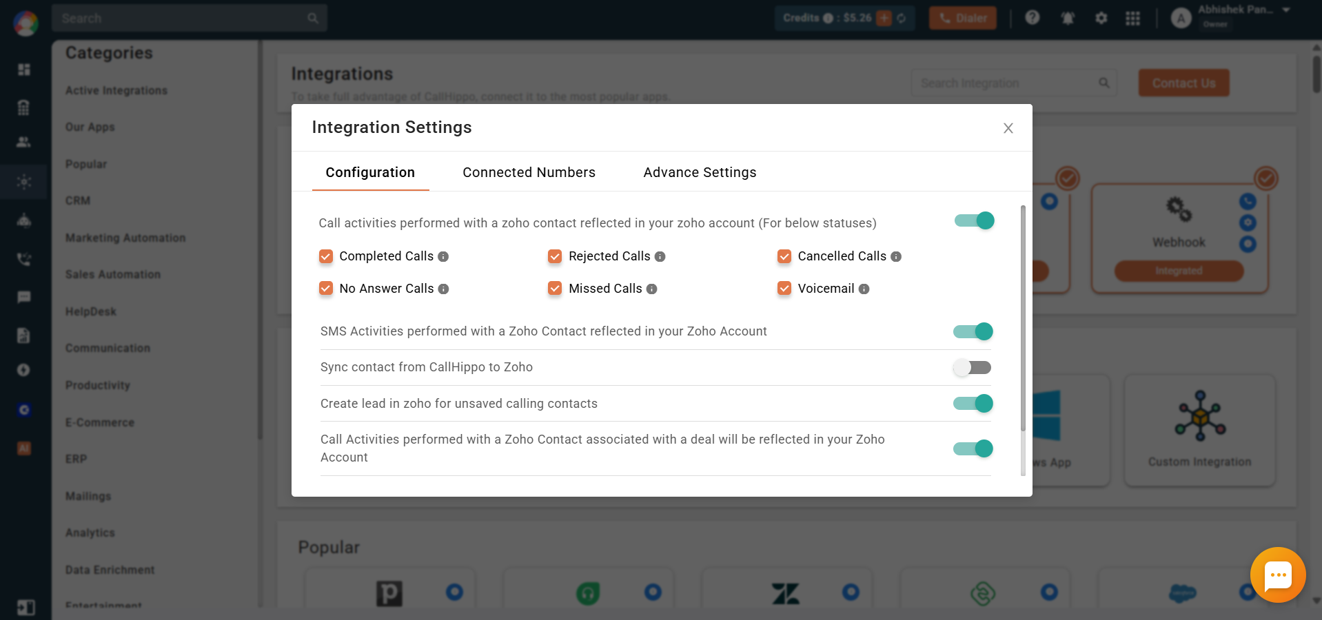1322x620 pixels.
Task: Click the add credits plus icon
Action: pos(884,18)
